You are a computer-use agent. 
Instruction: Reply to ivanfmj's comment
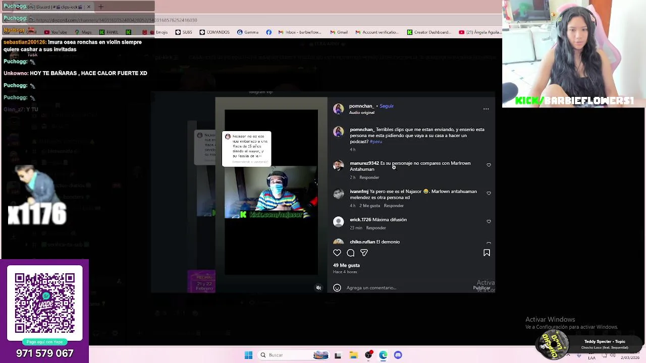394,206
